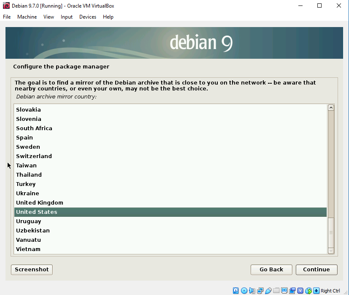Click the virtualization CPU status icon
This screenshot has height=295, width=349.
300,290
